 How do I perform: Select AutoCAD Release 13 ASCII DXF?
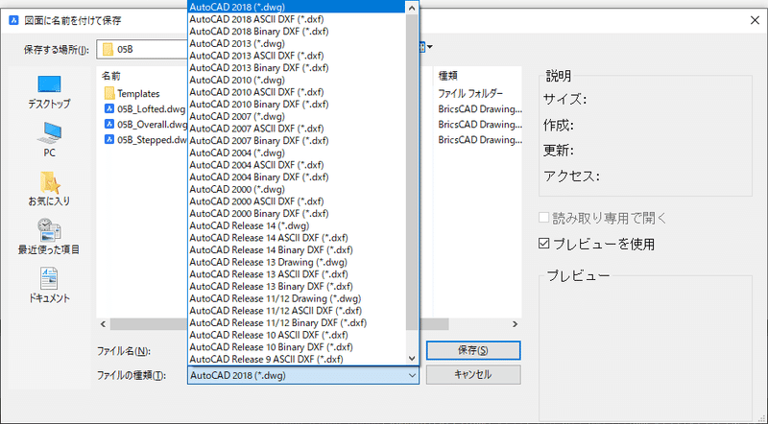pos(297,274)
